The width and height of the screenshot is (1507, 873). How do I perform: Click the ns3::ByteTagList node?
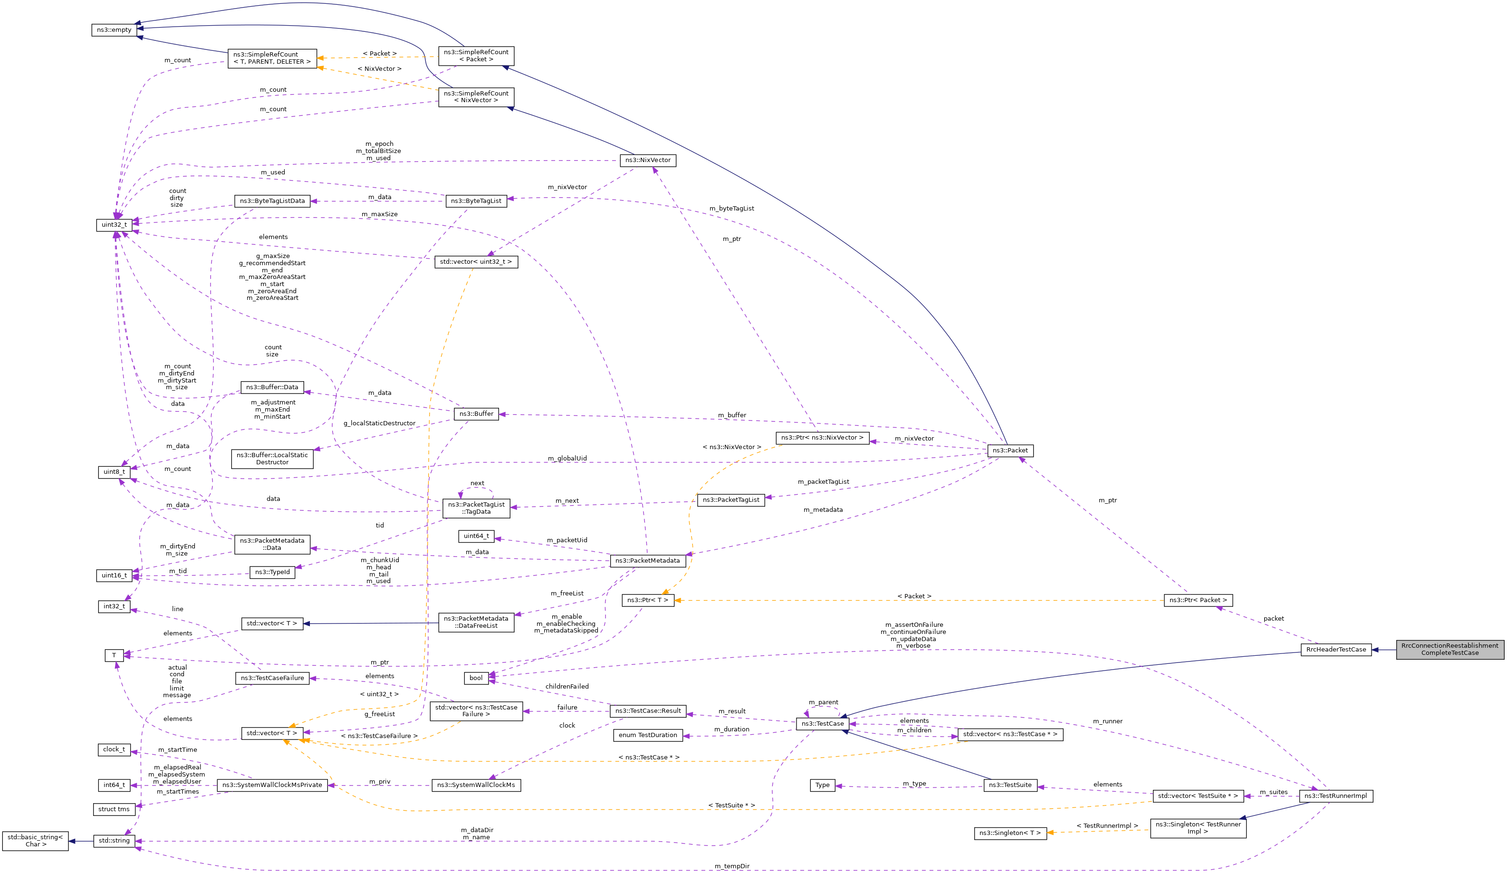476,201
